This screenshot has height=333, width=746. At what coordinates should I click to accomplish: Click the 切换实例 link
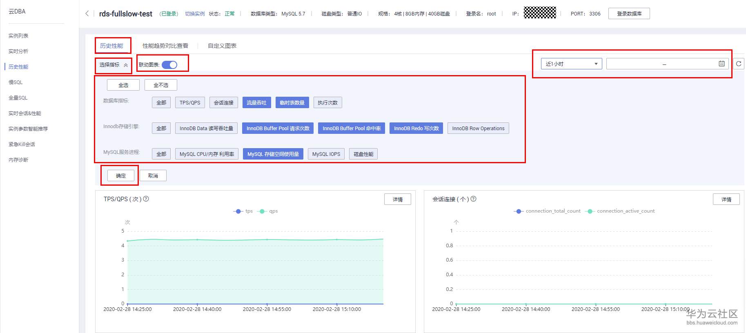tap(195, 13)
